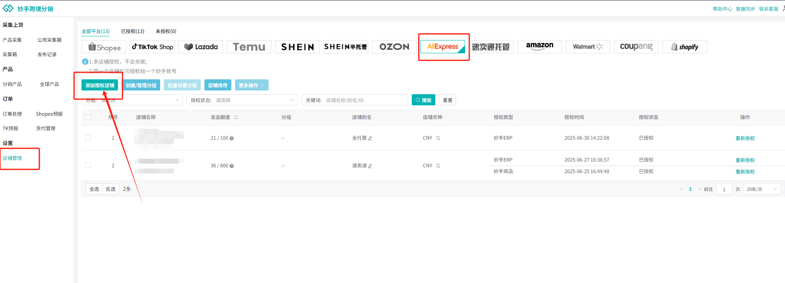Click 添加授权店铺 button
This screenshot has width=785, height=283.
(100, 85)
